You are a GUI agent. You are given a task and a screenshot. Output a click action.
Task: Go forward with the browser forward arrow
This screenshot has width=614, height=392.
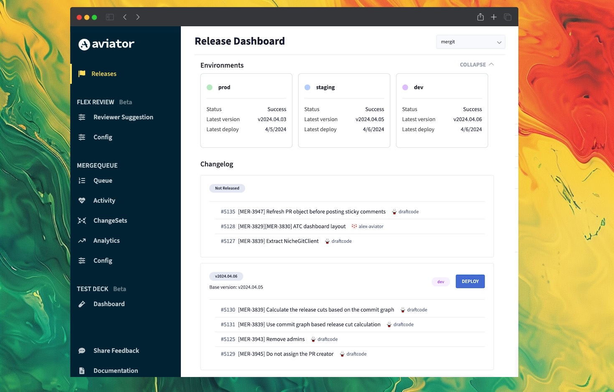click(x=138, y=17)
